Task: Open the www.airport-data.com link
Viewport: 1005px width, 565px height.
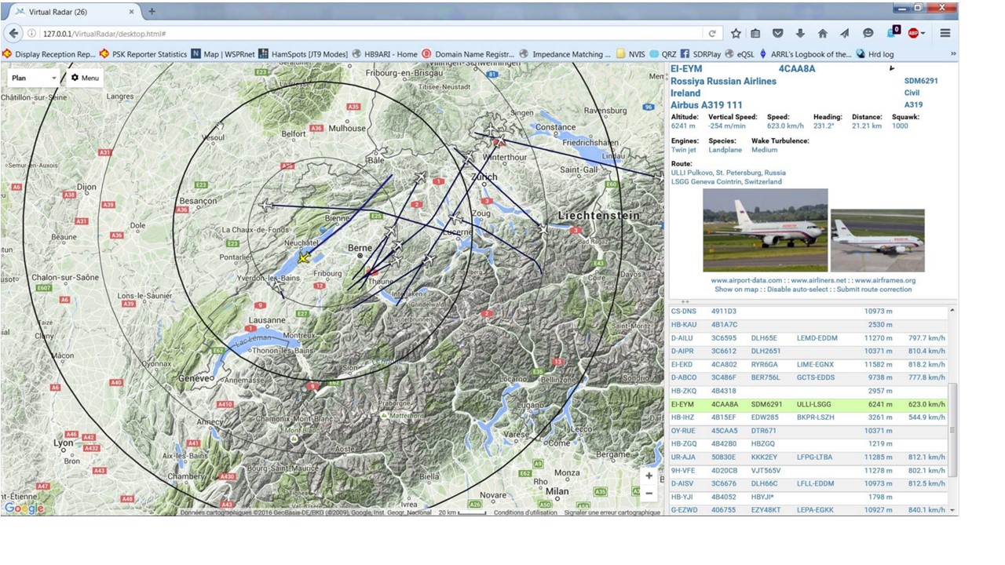Action: tap(746, 280)
